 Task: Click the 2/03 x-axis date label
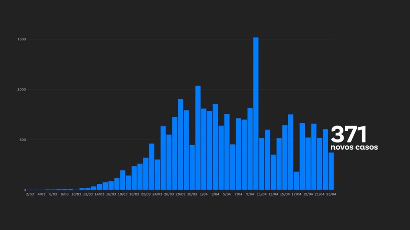[30, 194]
